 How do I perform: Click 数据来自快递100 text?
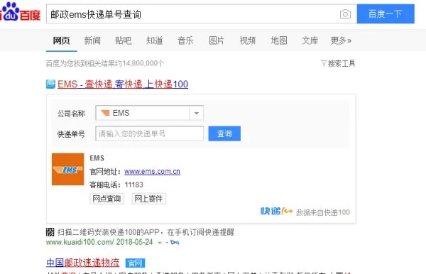323,212
